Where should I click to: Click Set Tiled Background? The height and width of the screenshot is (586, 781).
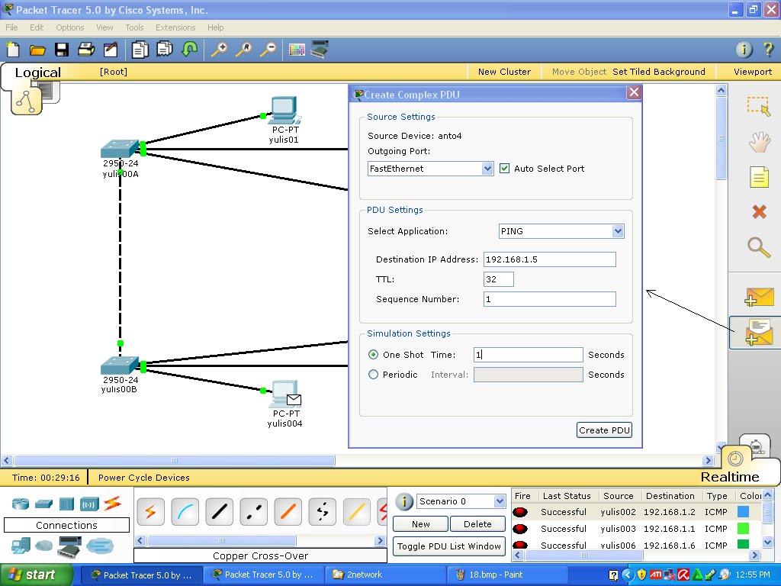click(x=658, y=72)
